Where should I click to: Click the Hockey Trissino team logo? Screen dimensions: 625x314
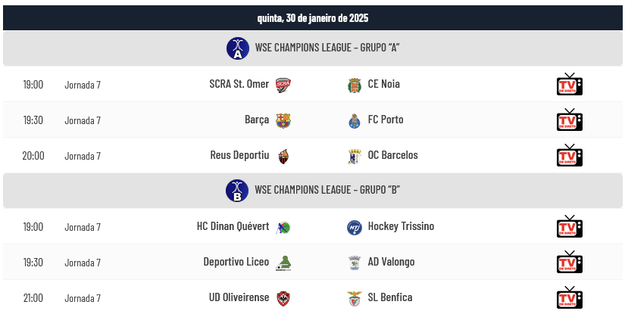click(x=354, y=227)
